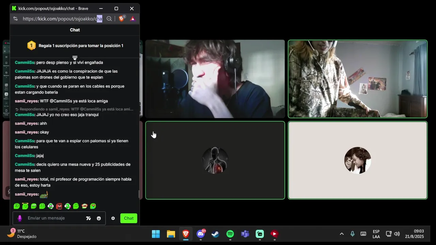Pick the third squinting green emote

coord(34,206)
